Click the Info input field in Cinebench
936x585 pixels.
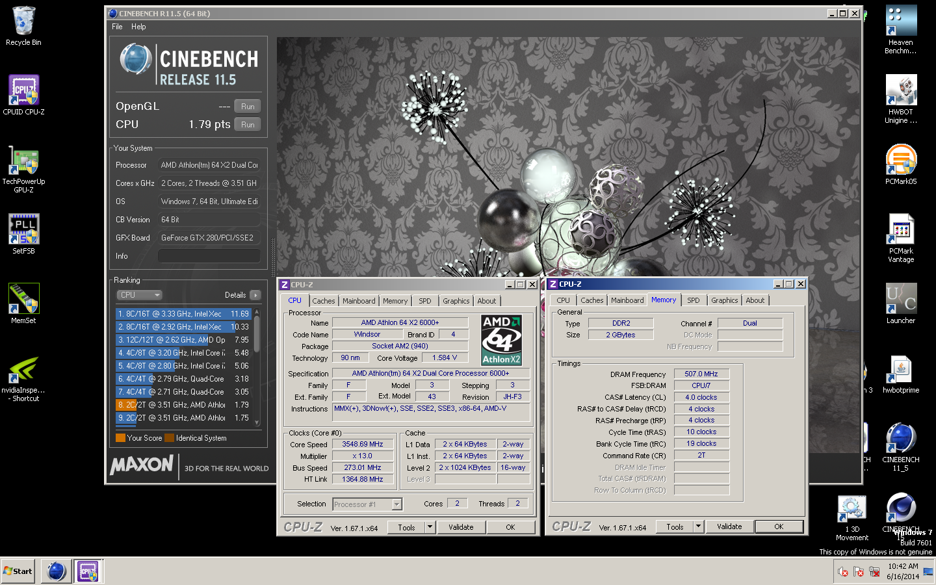209,256
